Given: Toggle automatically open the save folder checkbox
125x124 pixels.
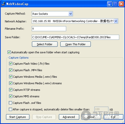Looking at the screenshot, I should (9, 52).
